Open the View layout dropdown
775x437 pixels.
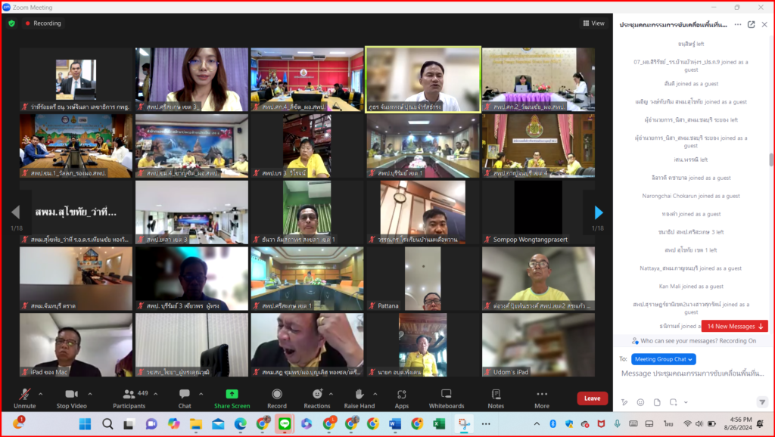point(593,23)
